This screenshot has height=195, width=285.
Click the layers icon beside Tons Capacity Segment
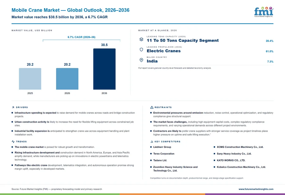141,39
